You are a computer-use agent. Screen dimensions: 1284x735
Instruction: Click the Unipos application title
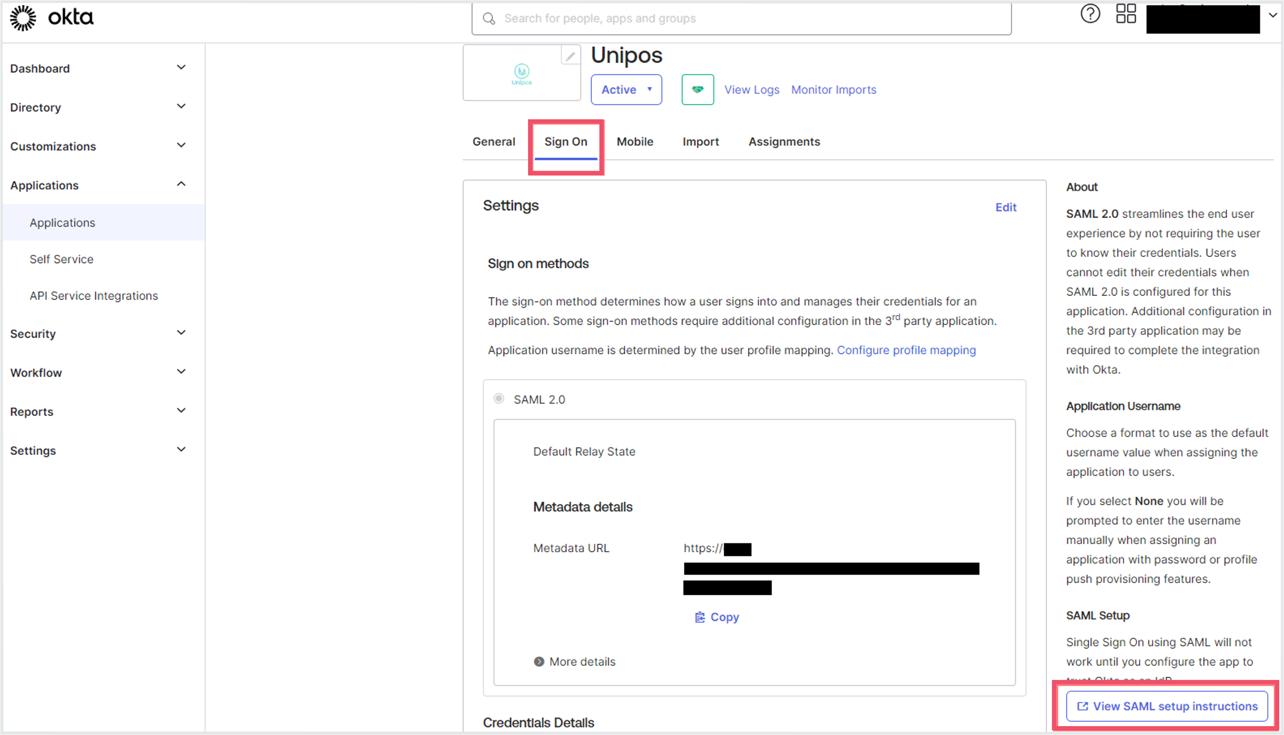click(626, 55)
